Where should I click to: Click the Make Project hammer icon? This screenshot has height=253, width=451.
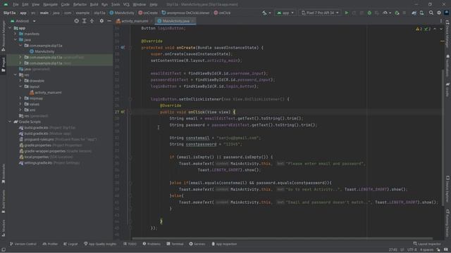tap(264, 13)
